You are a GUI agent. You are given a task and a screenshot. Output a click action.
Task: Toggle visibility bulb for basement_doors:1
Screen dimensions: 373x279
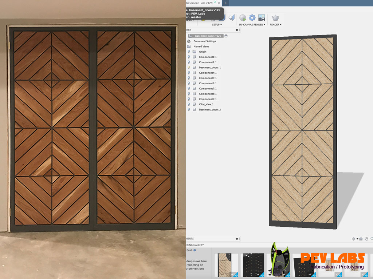click(189, 68)
